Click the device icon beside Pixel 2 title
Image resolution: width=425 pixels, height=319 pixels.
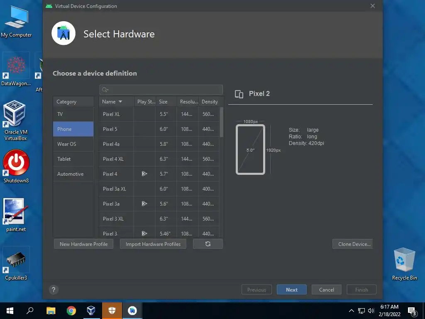(x=239, y=94)
